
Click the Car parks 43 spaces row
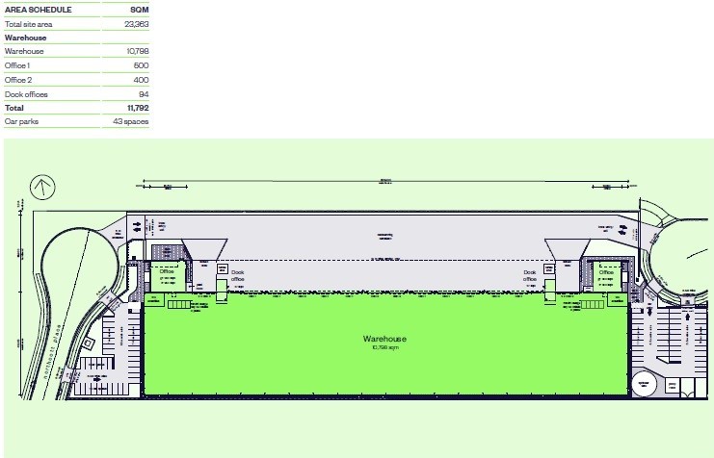pyautogui.click(x=76, y=121)
